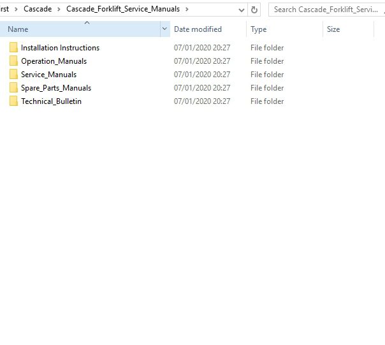Image resolution: width=385 pixels, height=345 pixels.
Task: Click the Spare_Parts_Manuals folder icon
Action: point(13,87)
